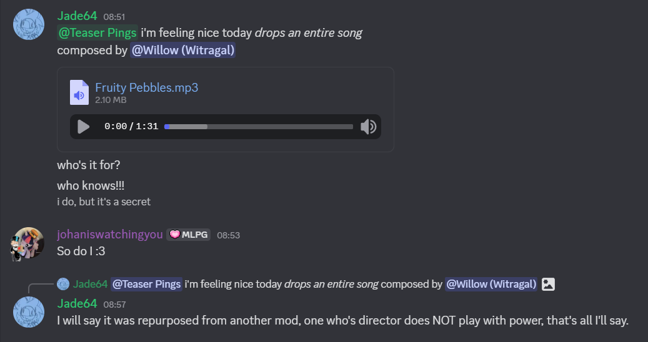Mute the audio player volume

point(368,127)
